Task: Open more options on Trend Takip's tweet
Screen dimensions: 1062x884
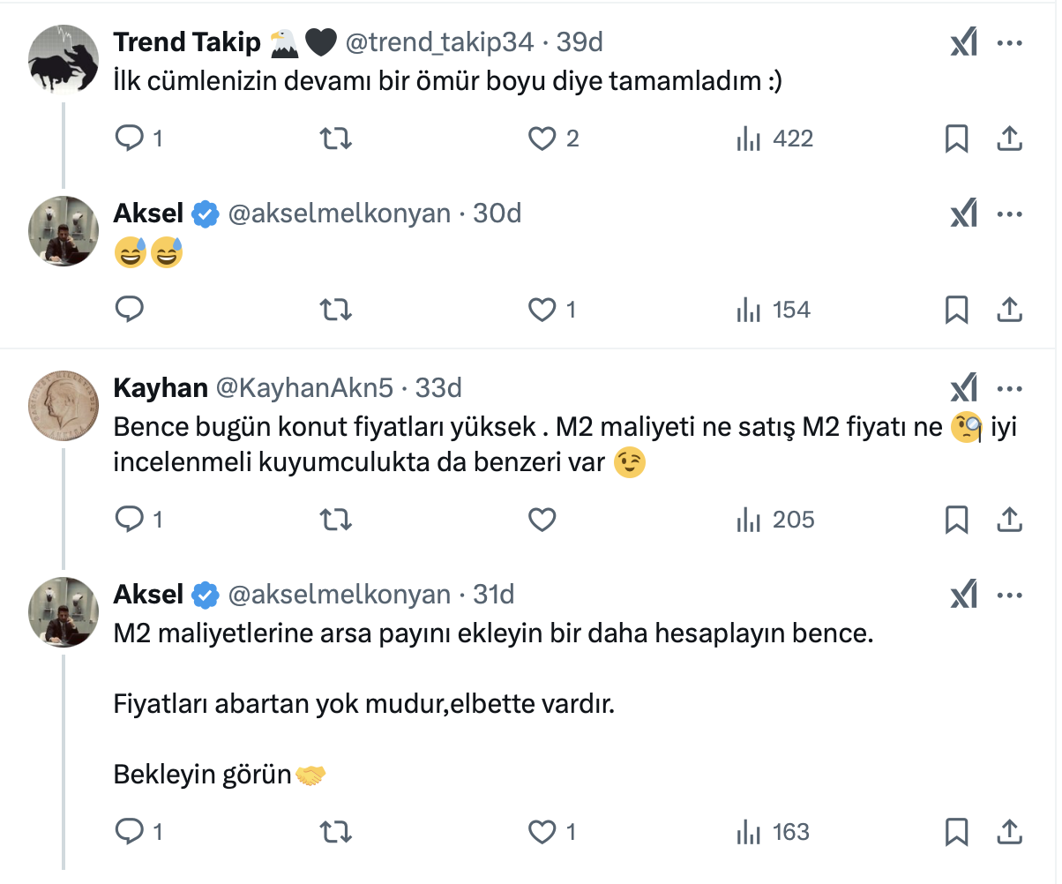Action: click(x=1009, y=42)
